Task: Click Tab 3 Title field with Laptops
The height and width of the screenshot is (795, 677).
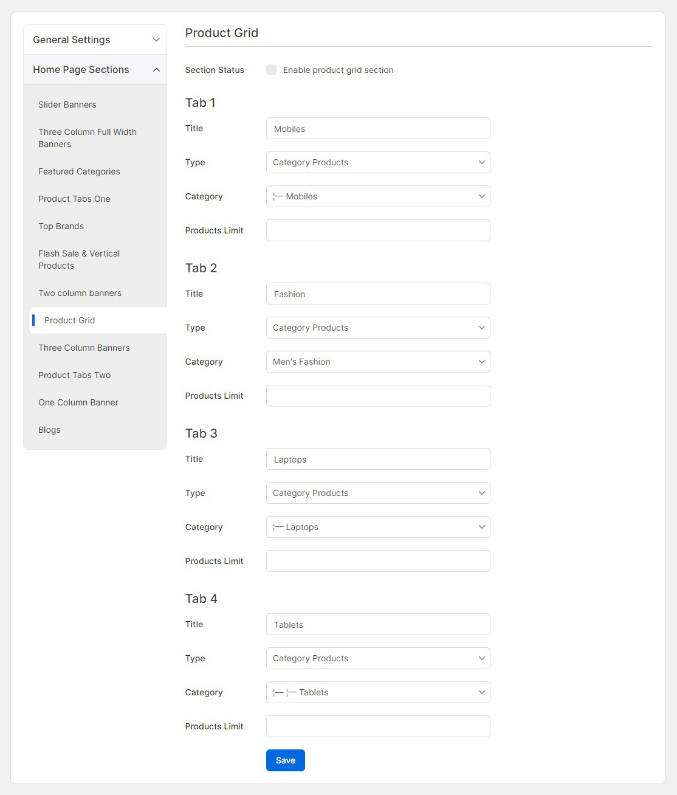Action: 377,459
